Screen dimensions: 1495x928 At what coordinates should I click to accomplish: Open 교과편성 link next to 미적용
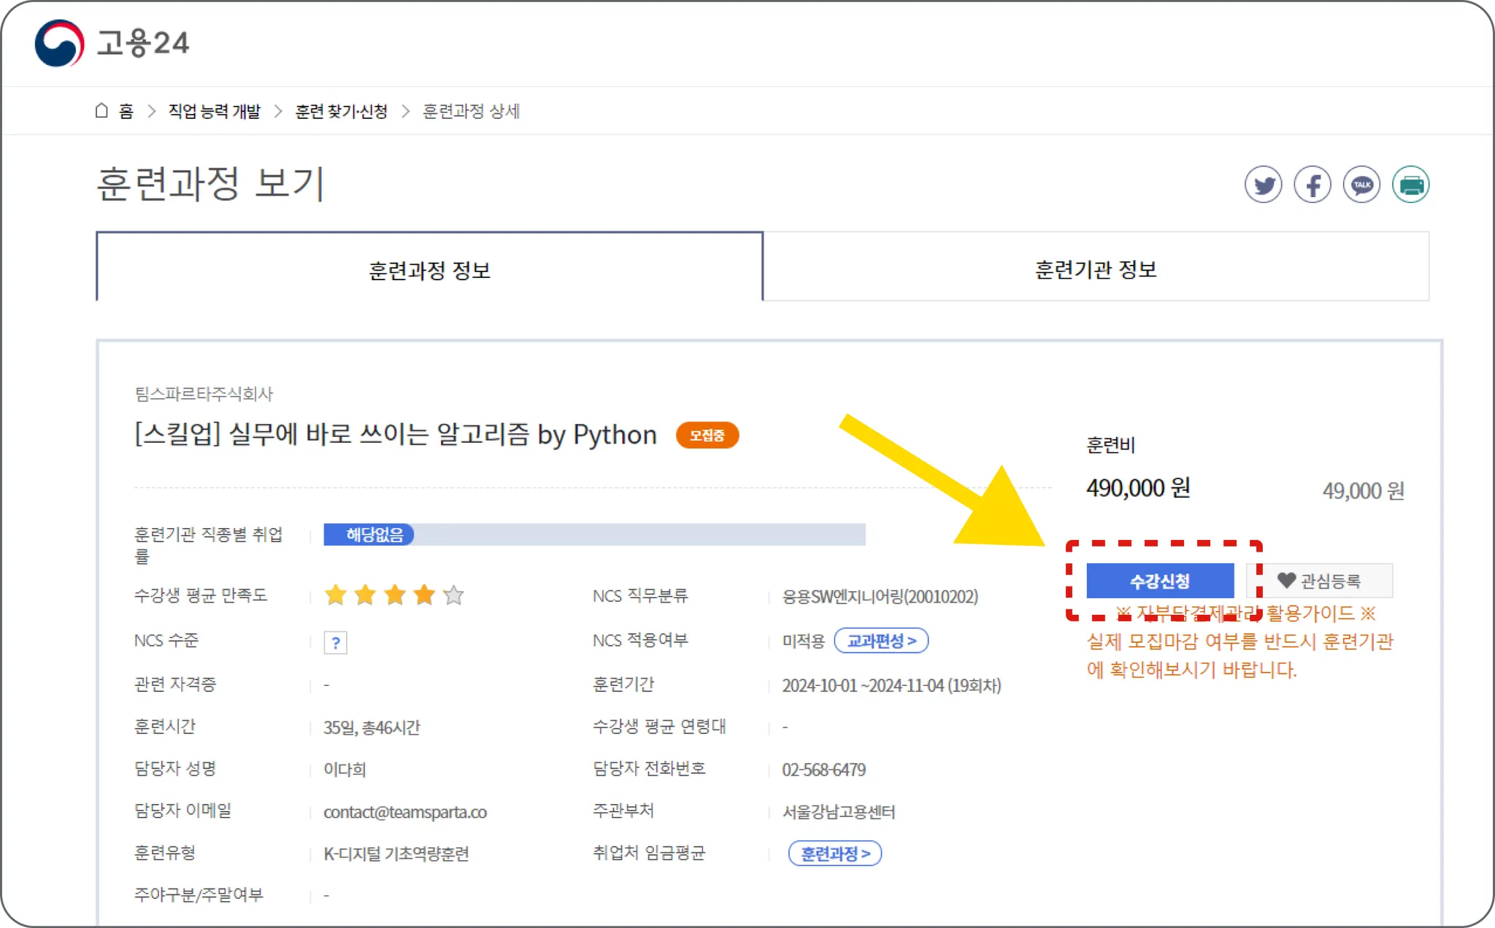click(x=881, y=641)
